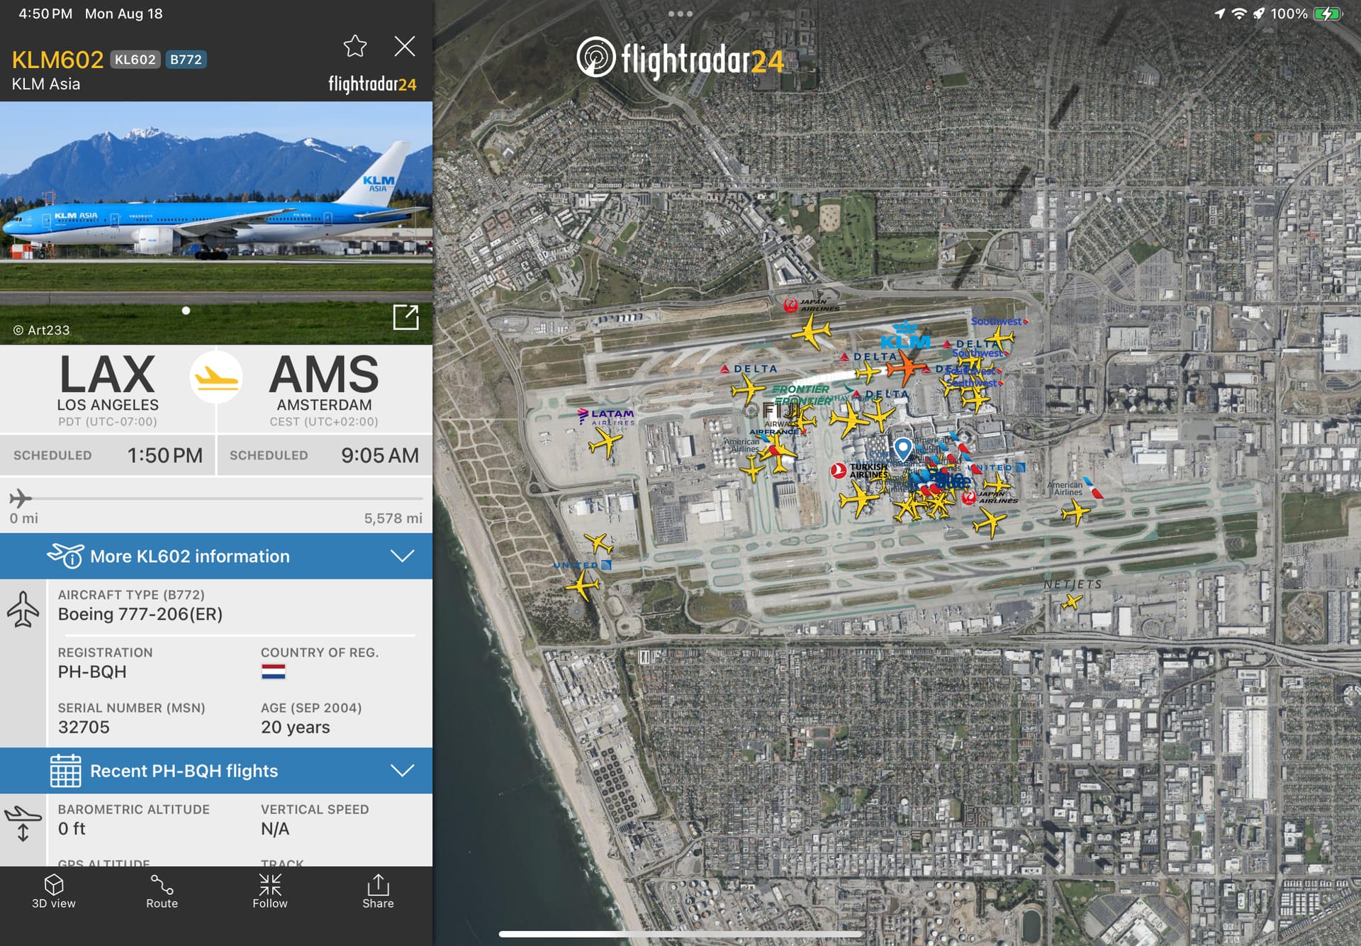Image resolution: width=1361 pixels, height=946 pixels.
Task: Open the three-dot multitasking menu
Action: pos(680,13)
